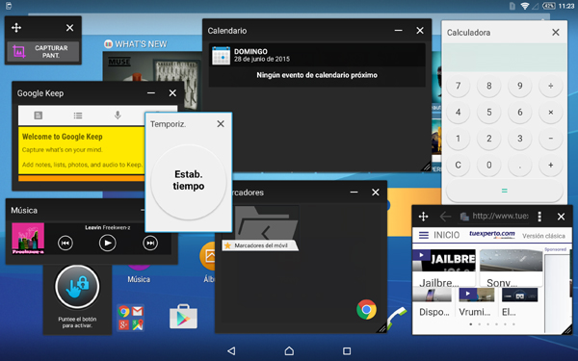Create a new text note in Google Keep
Image resolution: width=578 pixels, height=361 pixels.
pyautogui.click(x=38, y=116)
